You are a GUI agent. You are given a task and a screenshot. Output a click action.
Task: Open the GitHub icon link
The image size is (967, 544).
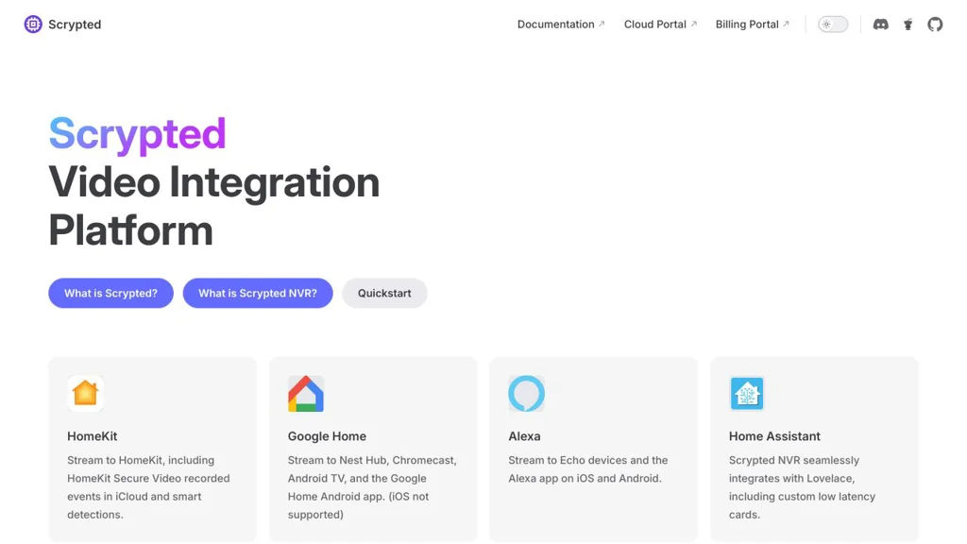click(x=935, y=24)
